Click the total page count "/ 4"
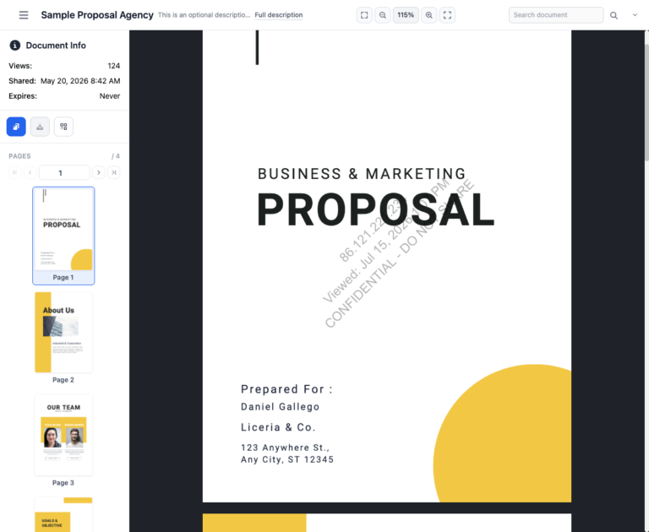This screenshot has height=532, width=649. [x=116, y=156]
